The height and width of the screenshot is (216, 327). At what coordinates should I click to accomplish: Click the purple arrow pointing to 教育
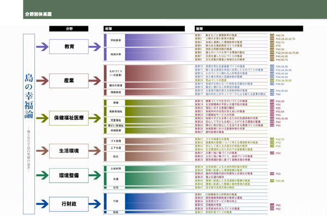[x=43, y=47]
